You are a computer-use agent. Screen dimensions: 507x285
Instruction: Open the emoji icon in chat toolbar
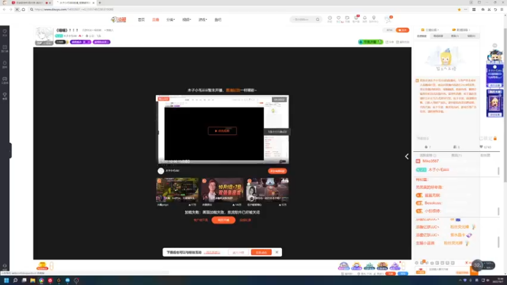point(417,263)
